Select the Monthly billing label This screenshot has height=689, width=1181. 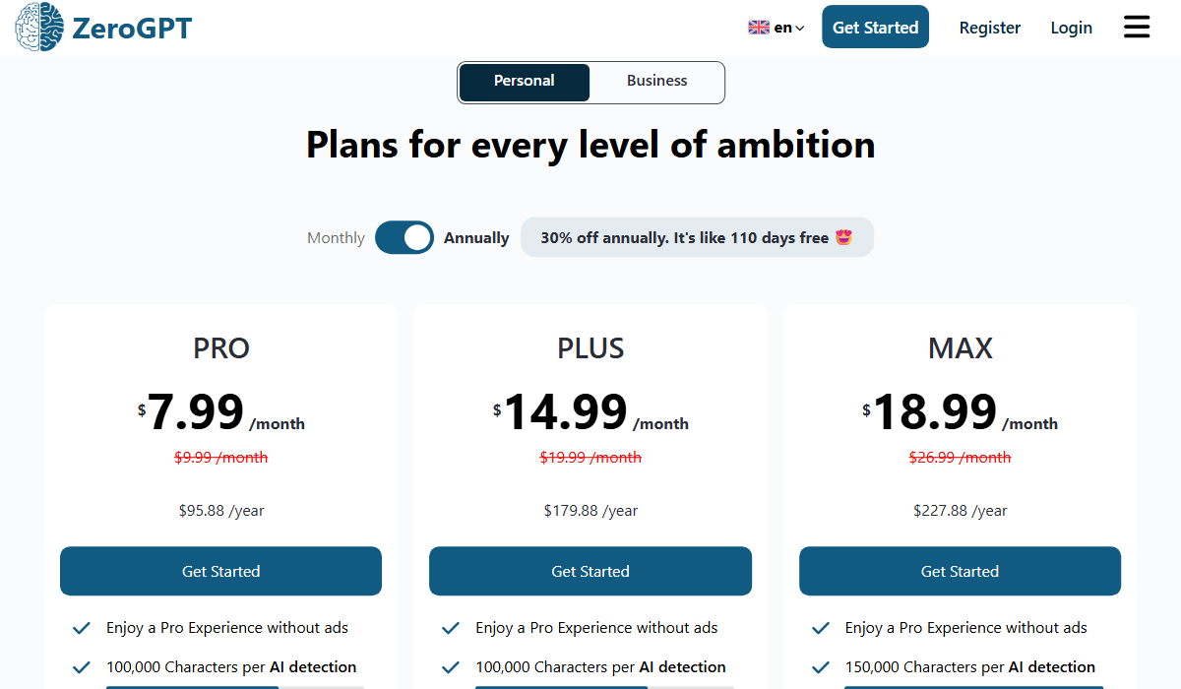336,237
